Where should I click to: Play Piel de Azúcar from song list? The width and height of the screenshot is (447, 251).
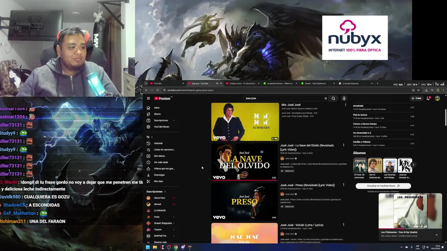[383, 116]
